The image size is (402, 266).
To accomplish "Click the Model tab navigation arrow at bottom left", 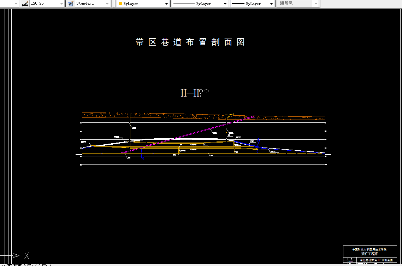I will (x=4, y=265).
